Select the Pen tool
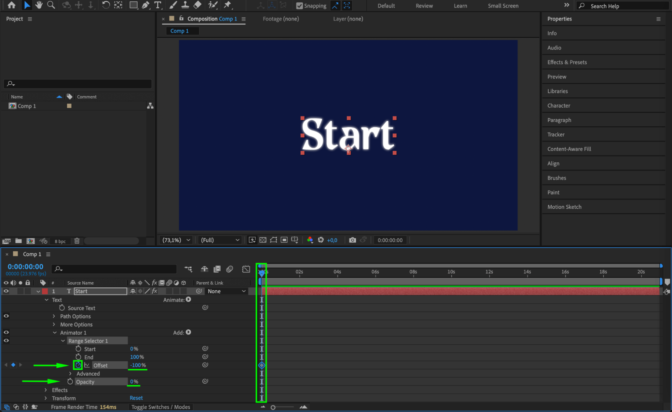Screen dimensions: 672x412 point(146,5)
